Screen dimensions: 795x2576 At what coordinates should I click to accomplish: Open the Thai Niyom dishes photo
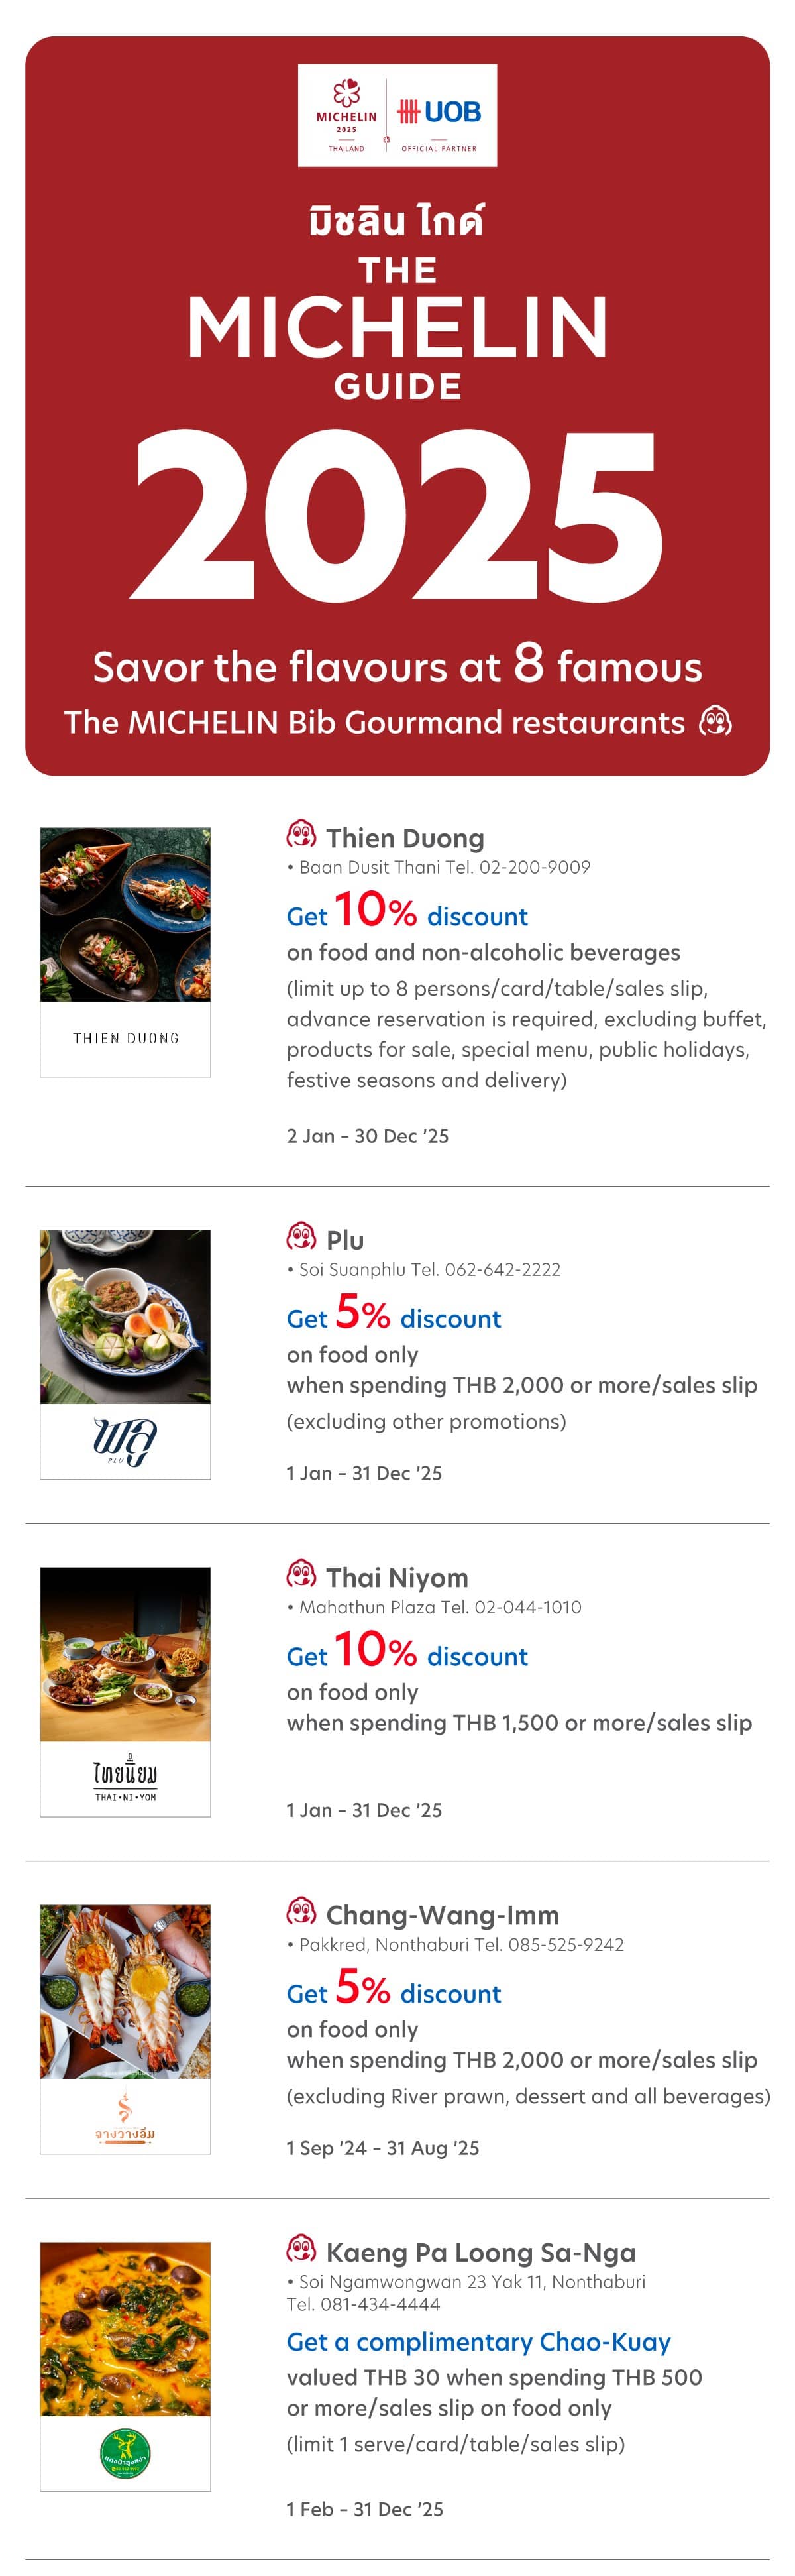coord(125,1654)
